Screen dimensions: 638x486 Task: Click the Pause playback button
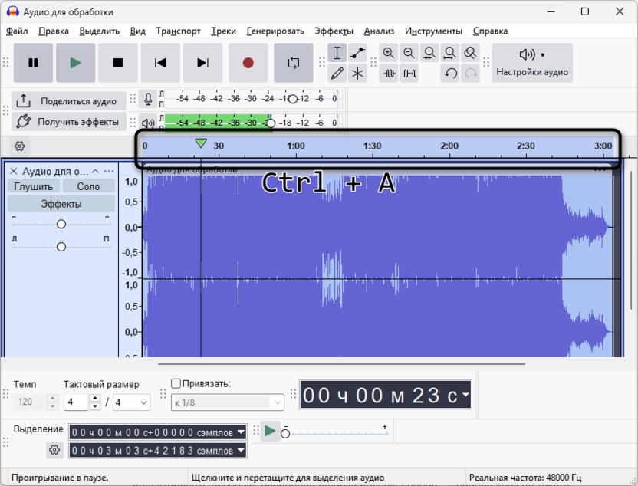point(33,63)
